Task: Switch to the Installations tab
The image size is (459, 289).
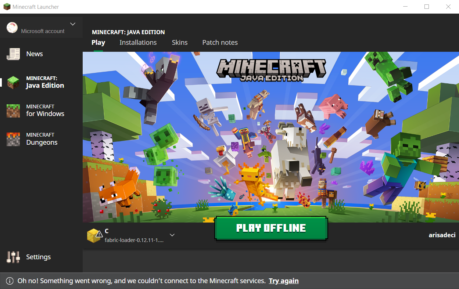Action: coord(138,43)
